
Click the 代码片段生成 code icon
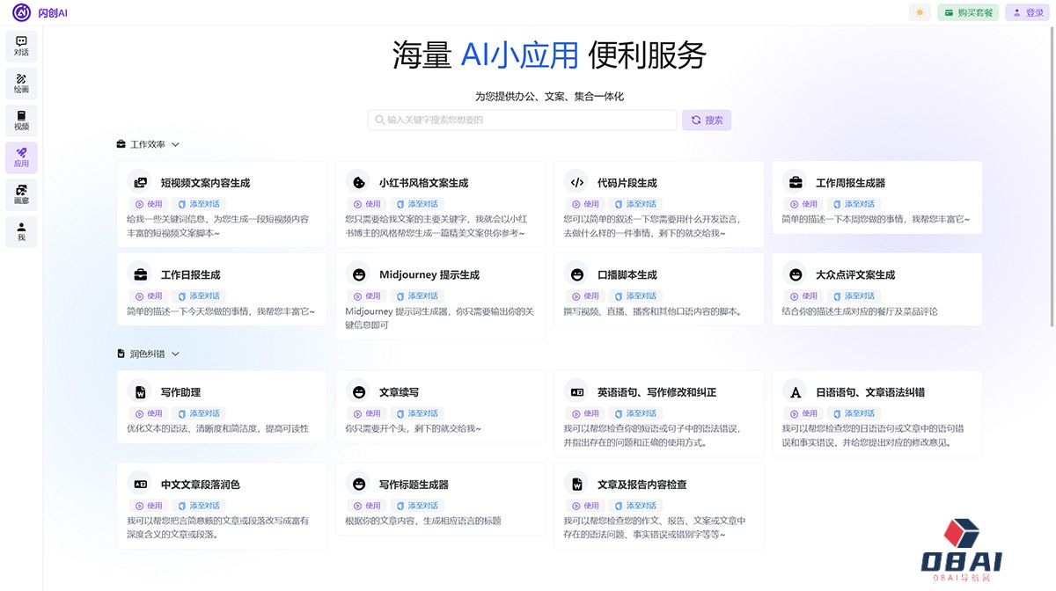[x=576, y=183]
